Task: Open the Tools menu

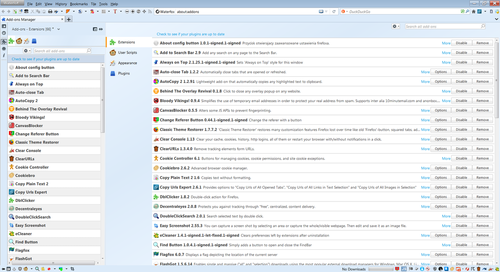Action: [103, 4]
